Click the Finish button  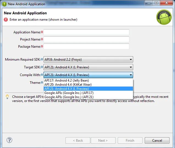(130, 141)
